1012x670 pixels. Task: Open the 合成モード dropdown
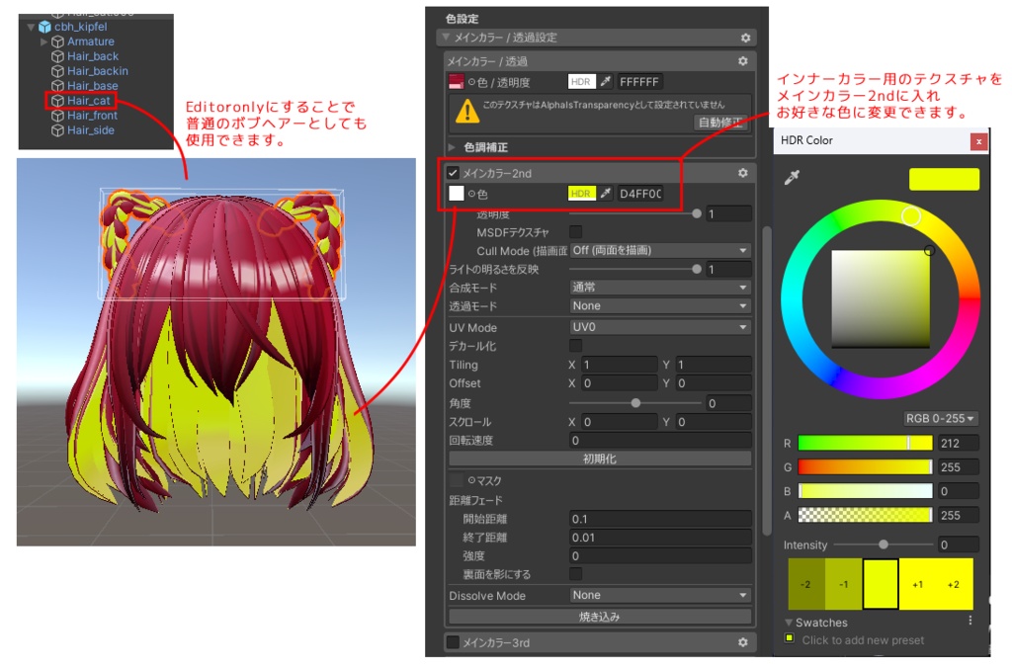click(x=660, y=288)
